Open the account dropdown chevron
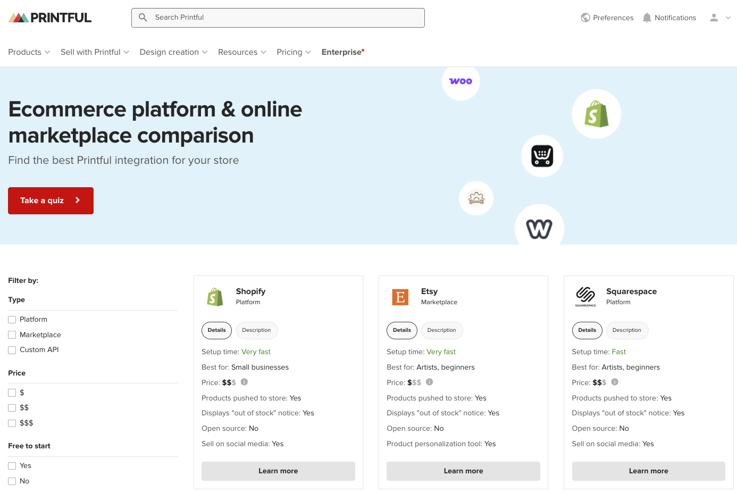 pyautogui.click(x=728, y=18)
